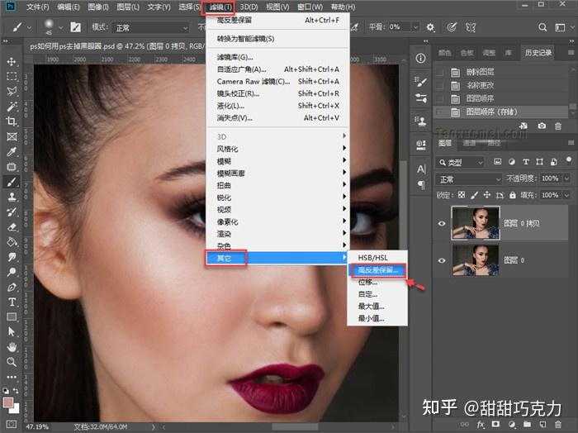Click zoom level 47.19% field
Screen dimensions: 578x433
tap(37, 426)
